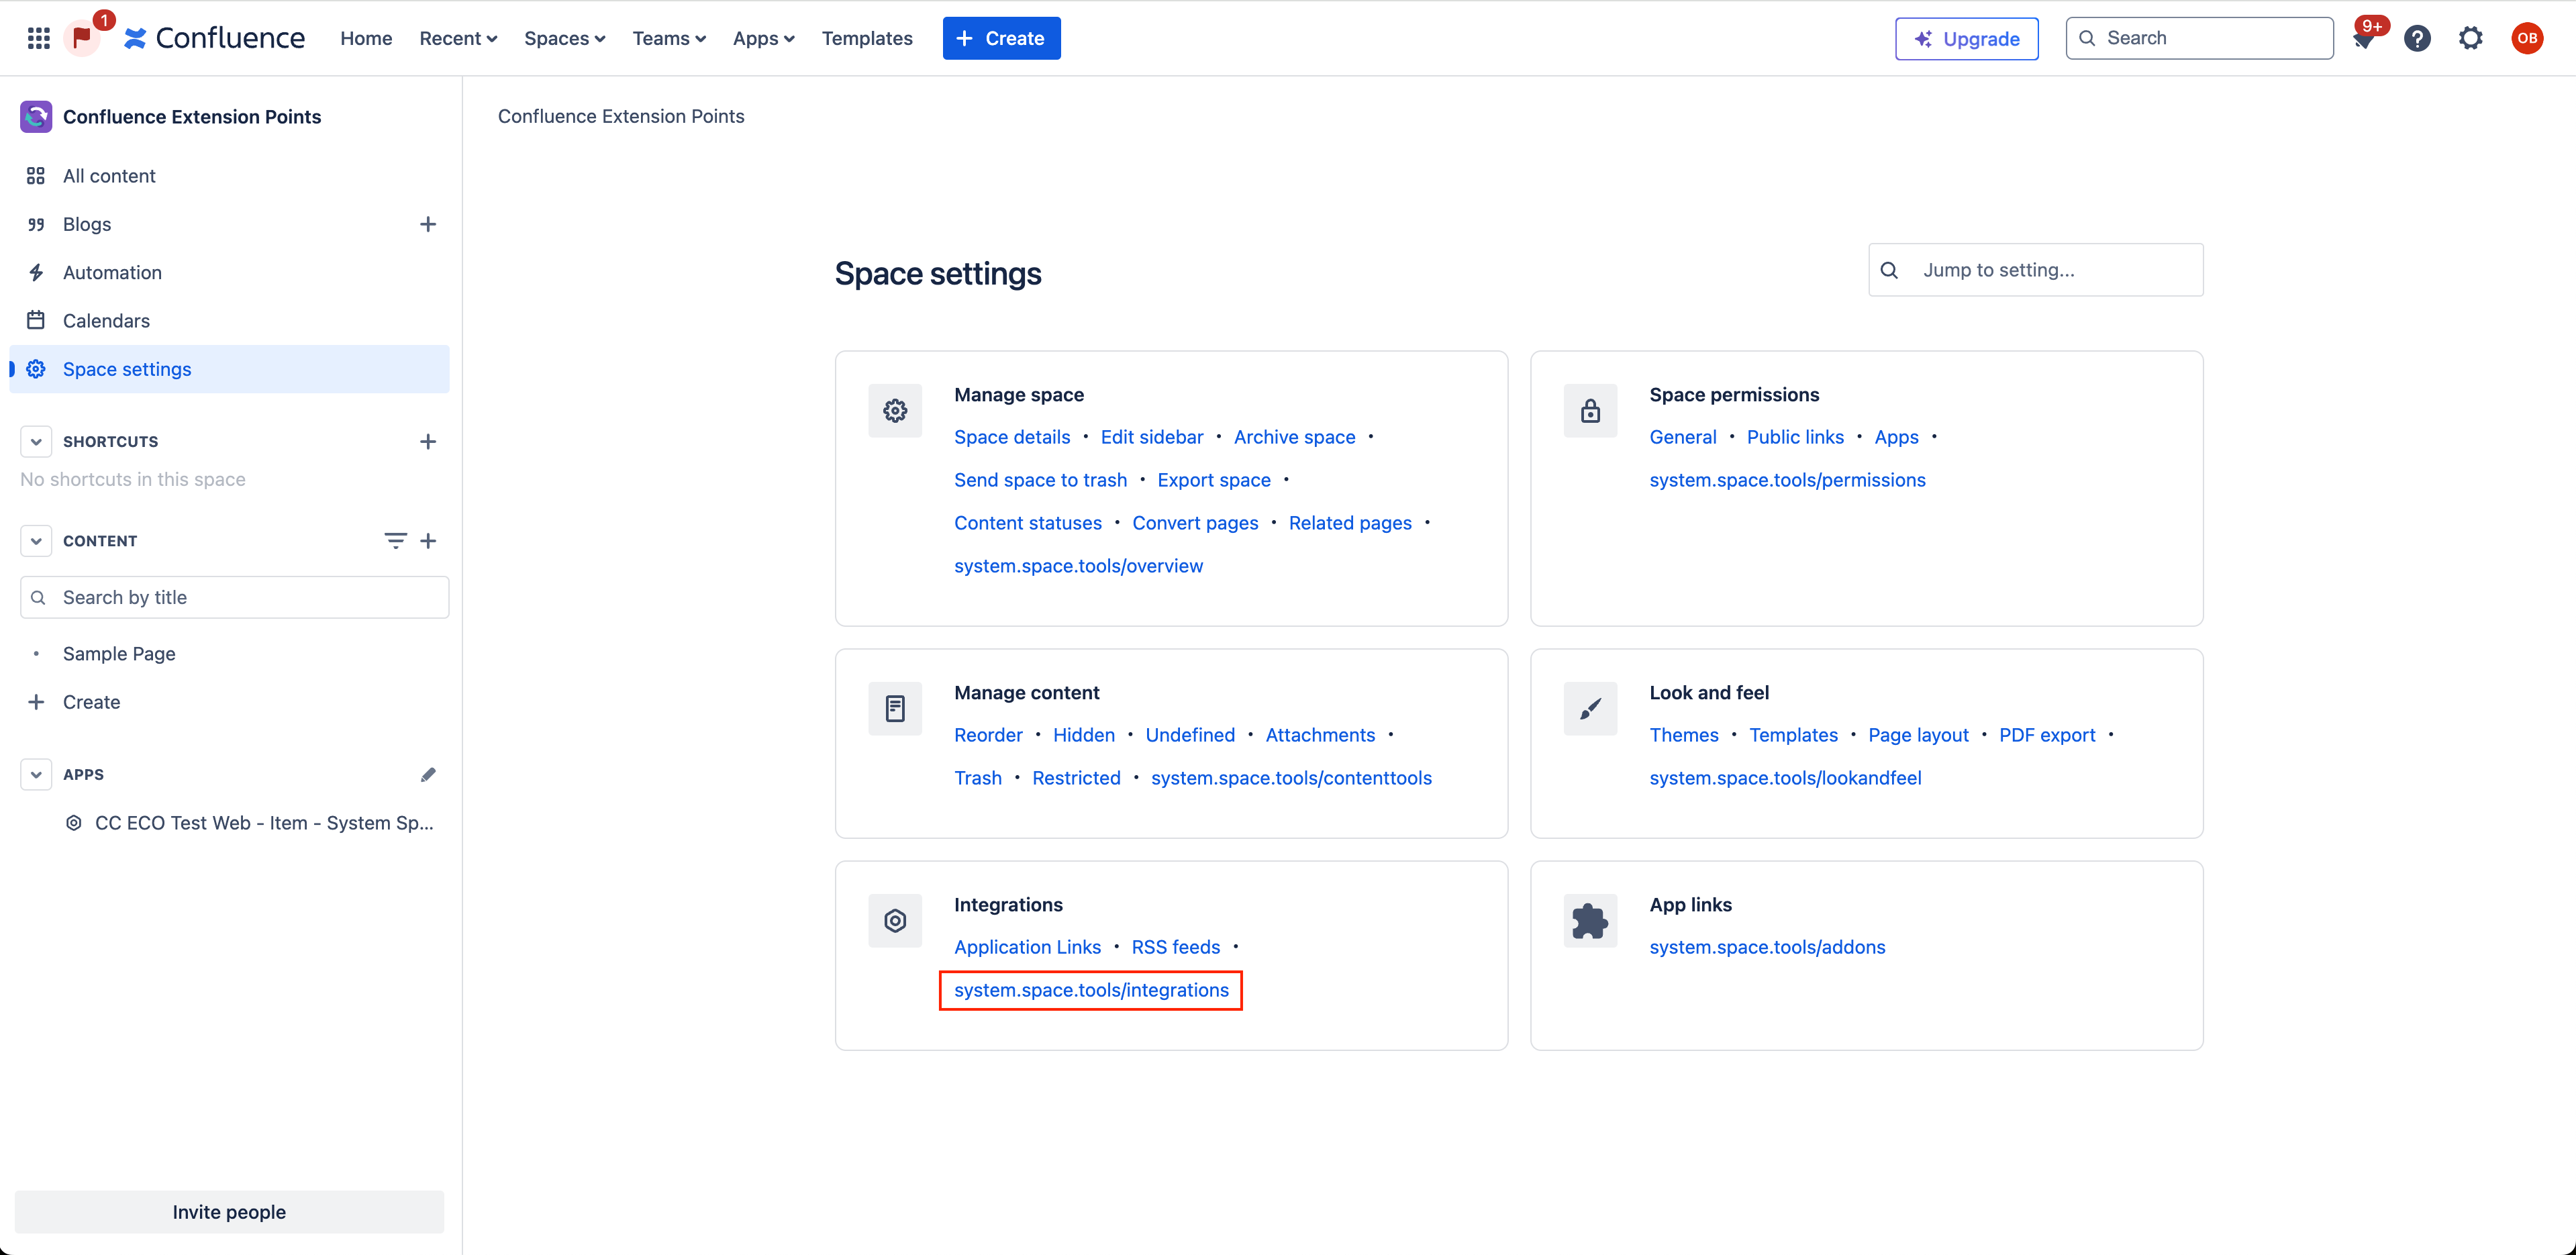Click the Confluence logo
The height and width of the screenshot is (1255, 2576).
215,38
